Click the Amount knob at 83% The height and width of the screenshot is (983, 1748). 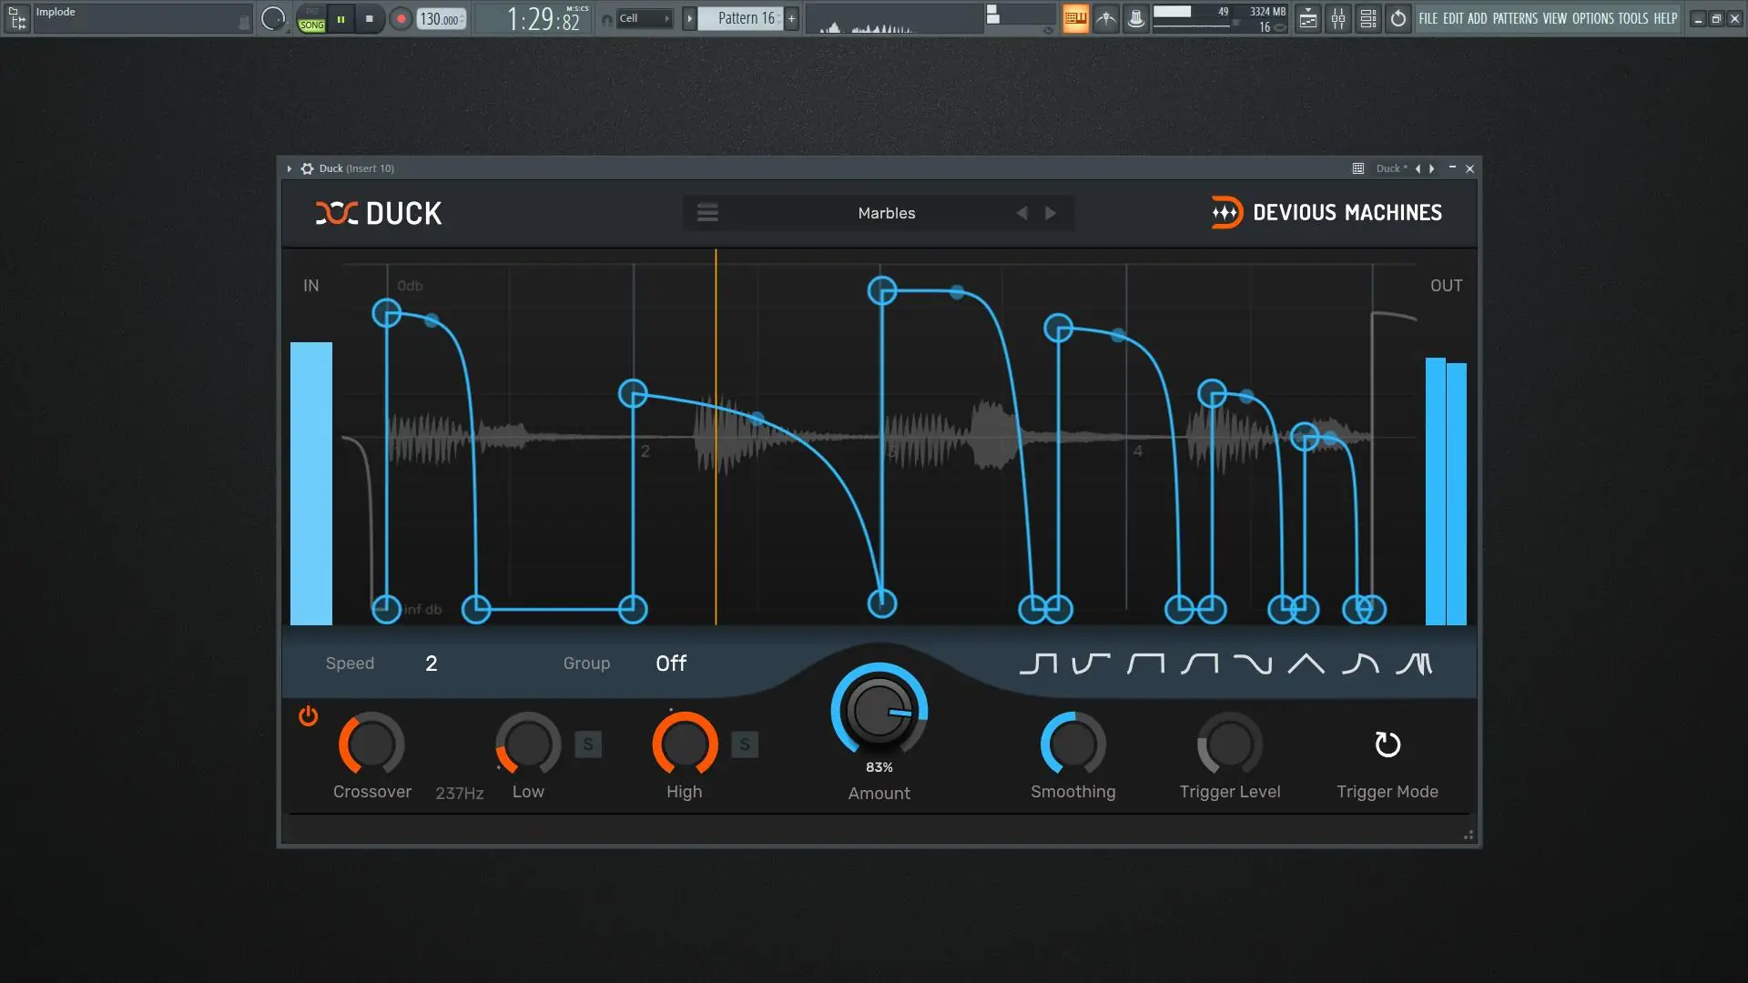pos(879,711)
